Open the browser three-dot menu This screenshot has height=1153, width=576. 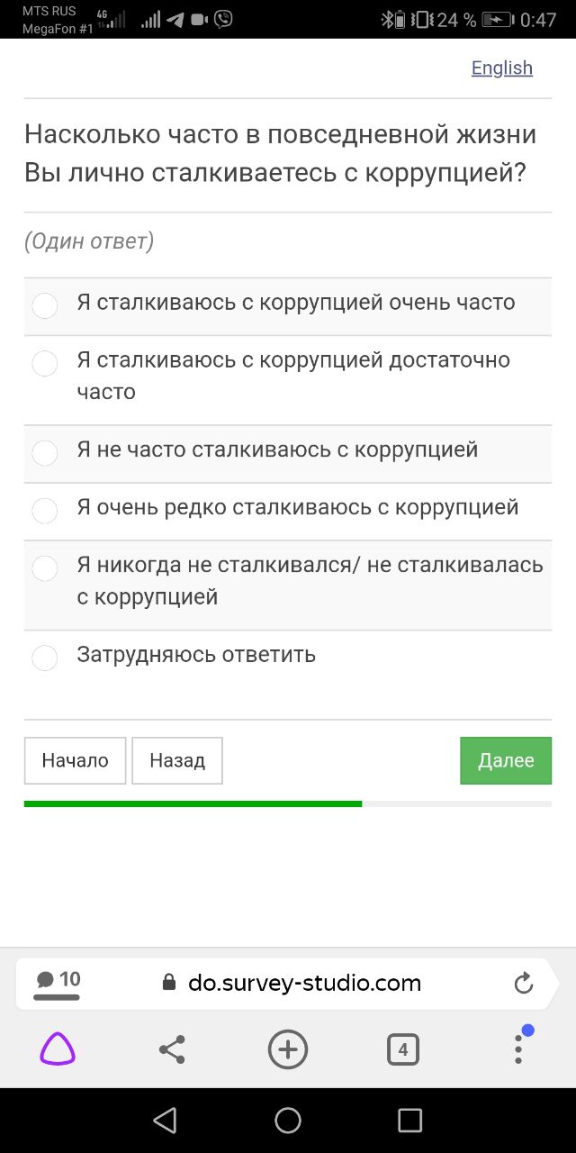[x=518, y=1049]
